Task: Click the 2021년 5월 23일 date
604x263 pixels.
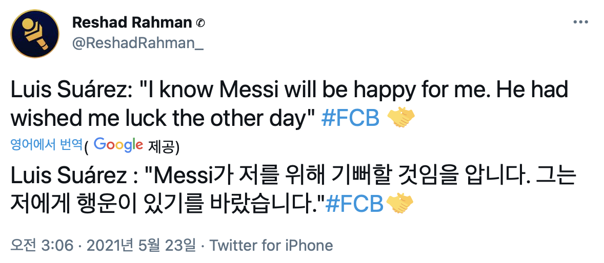Action: tap(142, 246)
